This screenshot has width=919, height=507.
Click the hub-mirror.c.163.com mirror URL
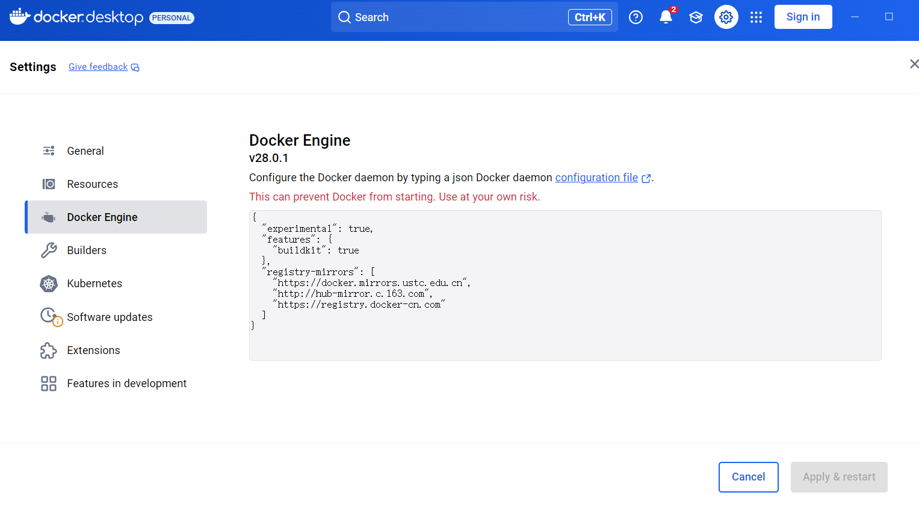tap(352, 294)
